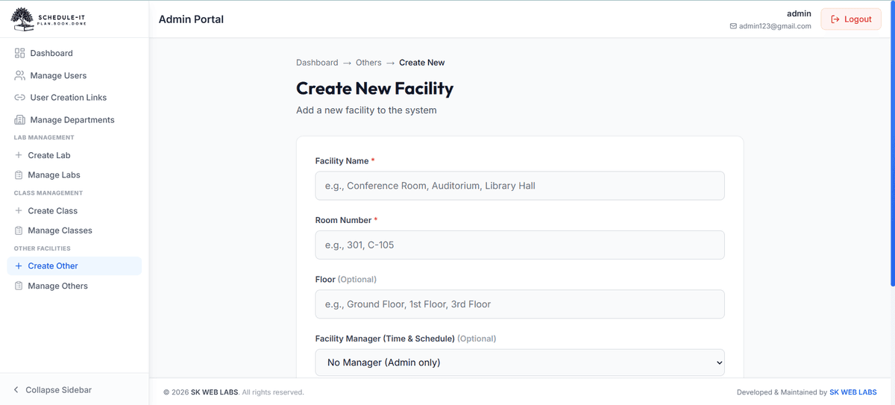Go to Manage Users page
Viewport: 895px width, 405px height.
point(75,75)
